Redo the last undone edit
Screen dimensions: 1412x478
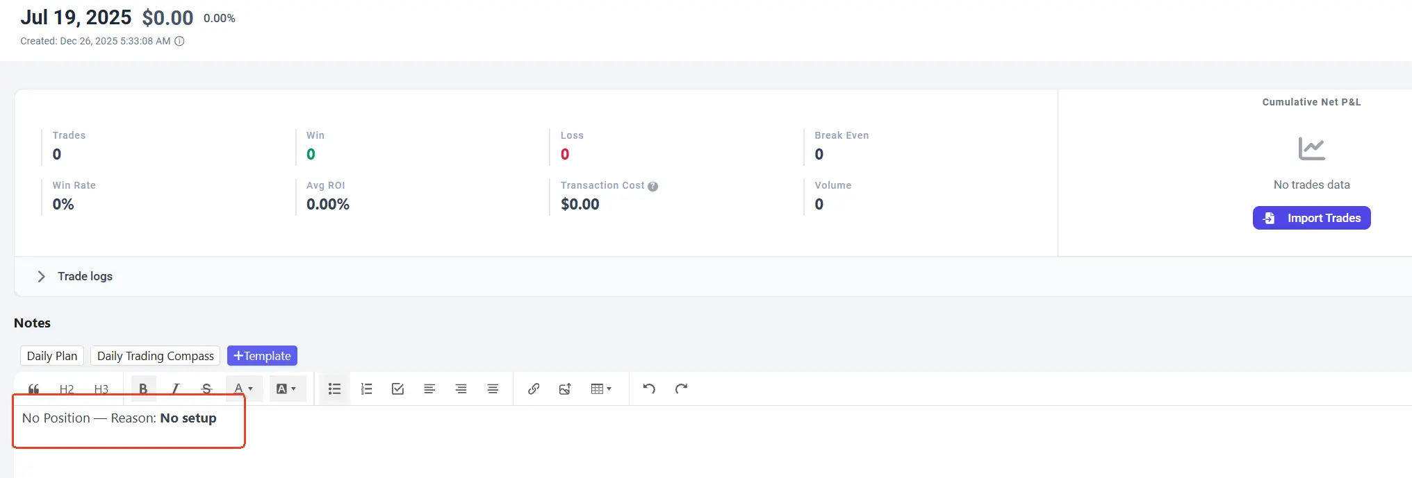[x=681, y=389]
